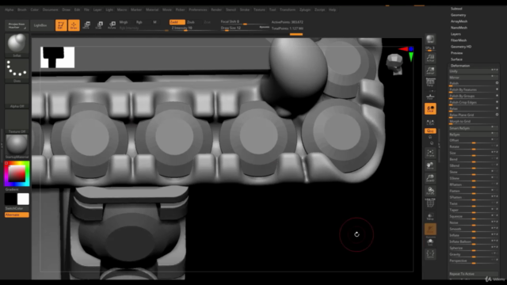Select the Rotate transform tool
Image resolution: width=507 pixels, height=285 pixels.
(112, 25)
